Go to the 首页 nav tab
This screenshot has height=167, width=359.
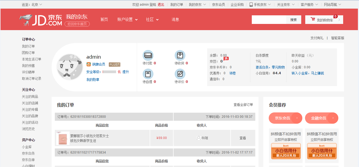(104, 19)
